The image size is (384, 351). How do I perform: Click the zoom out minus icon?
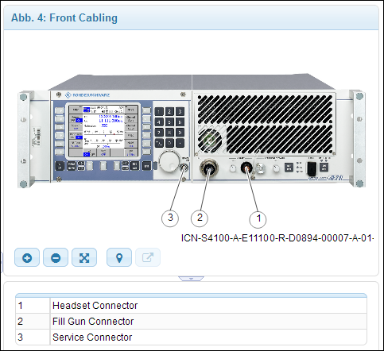(x=56, y=257)
